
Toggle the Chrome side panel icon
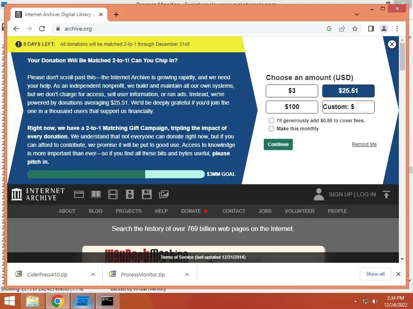click(371, 29)
